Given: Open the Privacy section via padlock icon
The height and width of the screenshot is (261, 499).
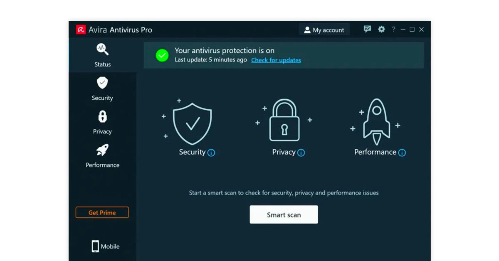Looking at the screenshot, I should click(x=102, y=117).
